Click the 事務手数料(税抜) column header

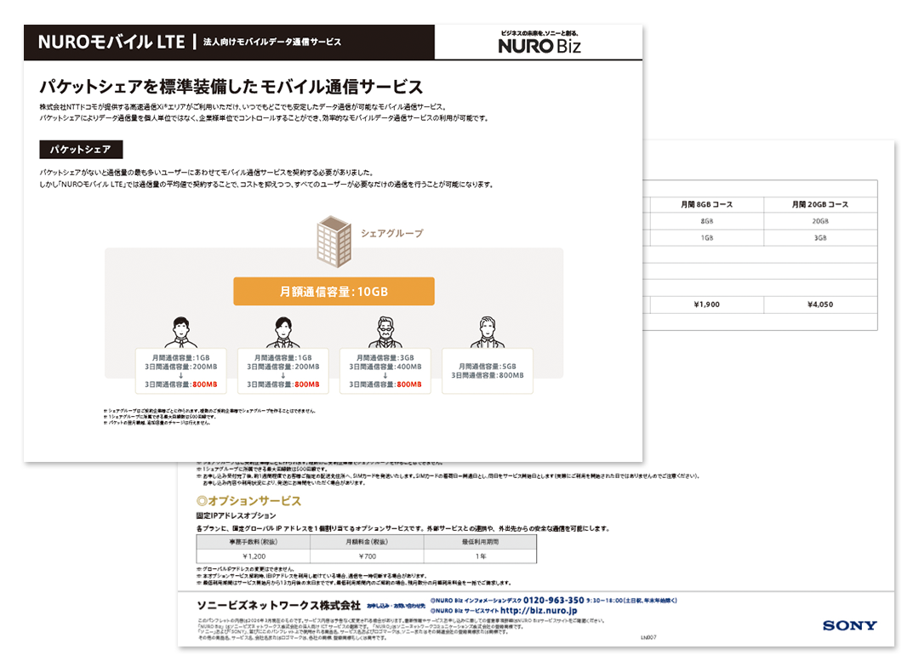pos(254,542)
